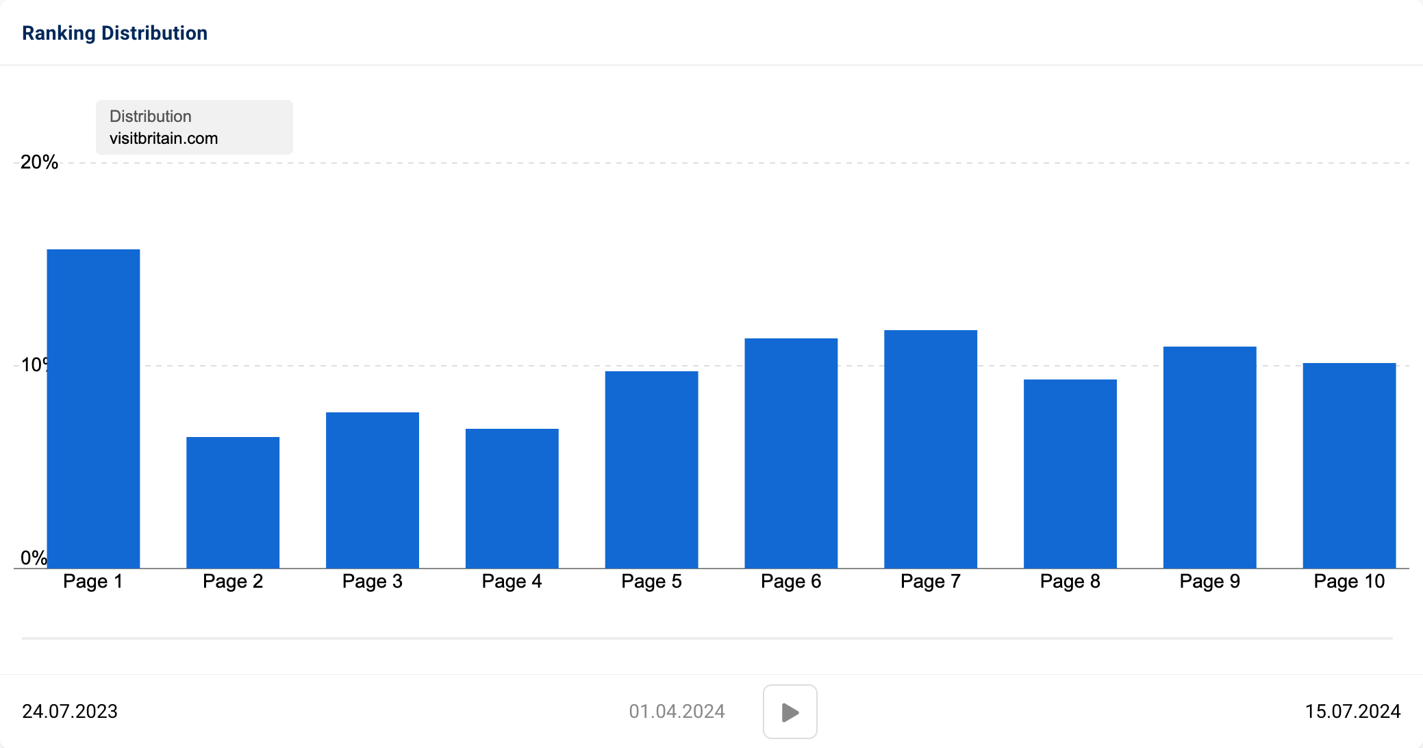Expand the Distribution legend dropdown

[194, 127]
